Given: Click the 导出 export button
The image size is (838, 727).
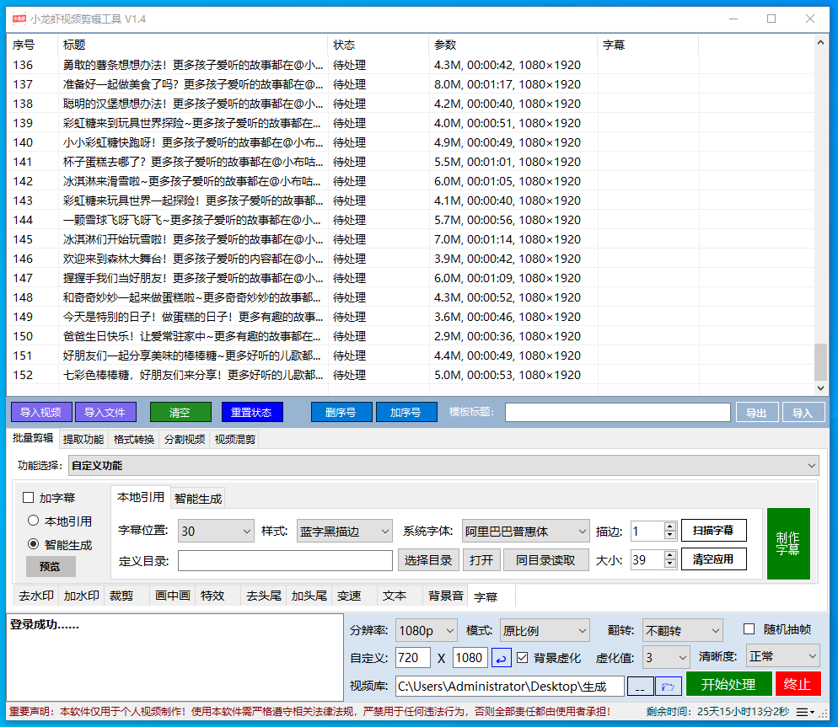Looking at the screenshot, I should [757, 412].
